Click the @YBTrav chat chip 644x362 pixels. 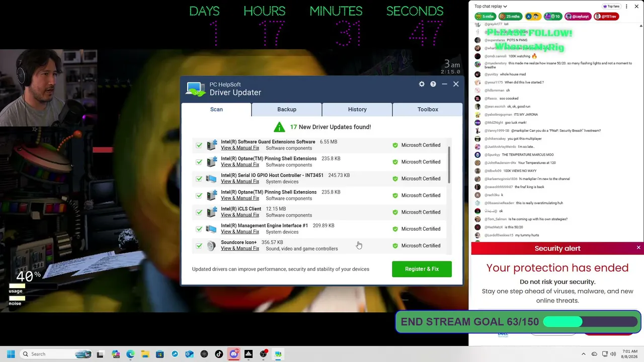coord(605,17)
